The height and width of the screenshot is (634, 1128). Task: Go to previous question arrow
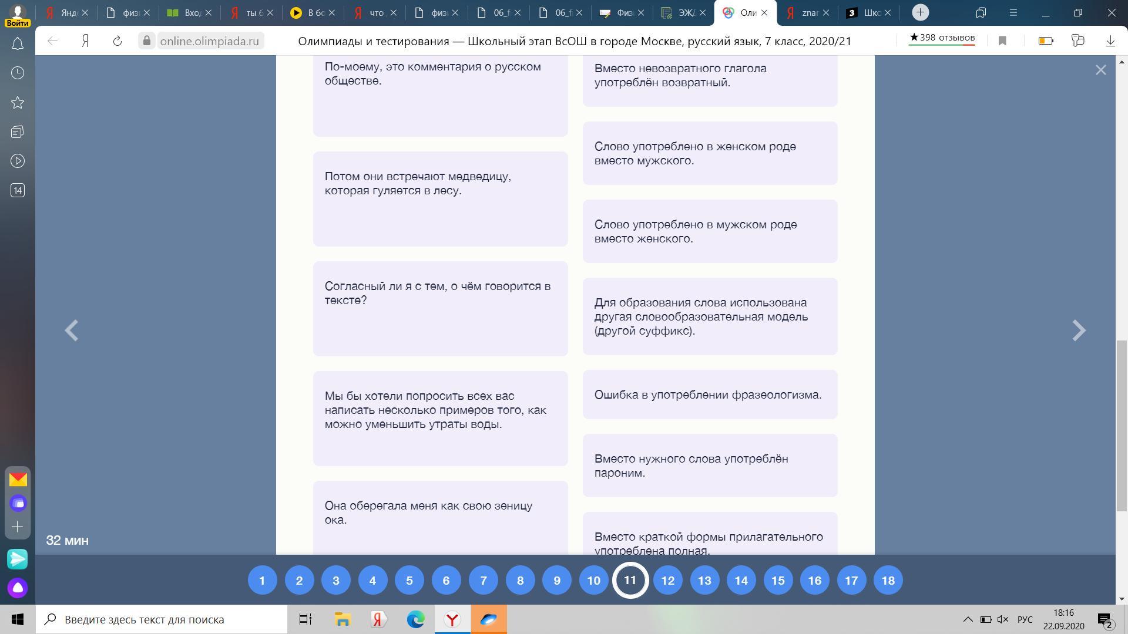pyautogui.click(x=72, y=331)
